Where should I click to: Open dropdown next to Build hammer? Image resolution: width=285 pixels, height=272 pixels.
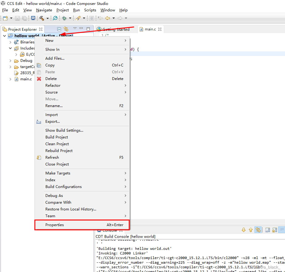47,18
